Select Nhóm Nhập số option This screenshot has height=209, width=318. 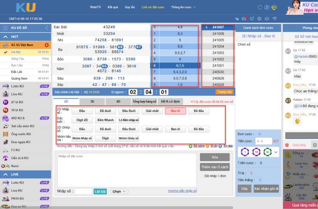[82, 138]
